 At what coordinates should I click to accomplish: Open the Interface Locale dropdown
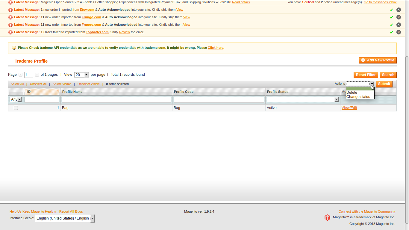click(x=65, y=218)
